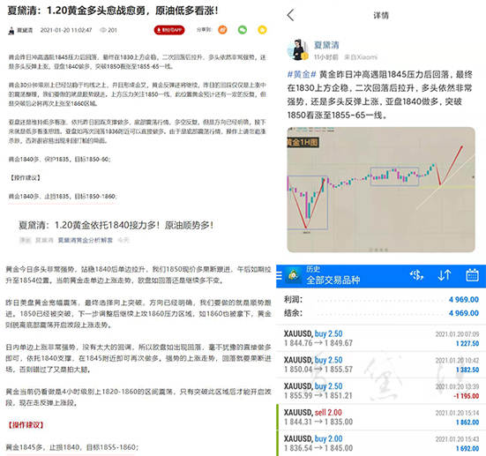The width and height of the screenshot is (486, 456).
Task: Click the red download App button
Action: 169,30
